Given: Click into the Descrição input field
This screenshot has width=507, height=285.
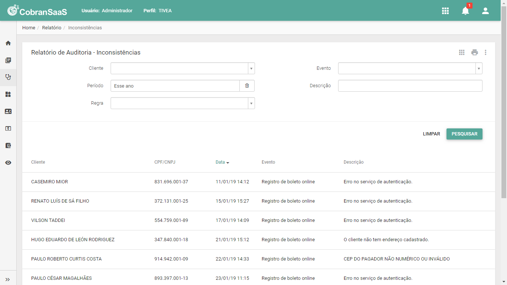Looking at the screenshot, I should click(x=410, y=86).
